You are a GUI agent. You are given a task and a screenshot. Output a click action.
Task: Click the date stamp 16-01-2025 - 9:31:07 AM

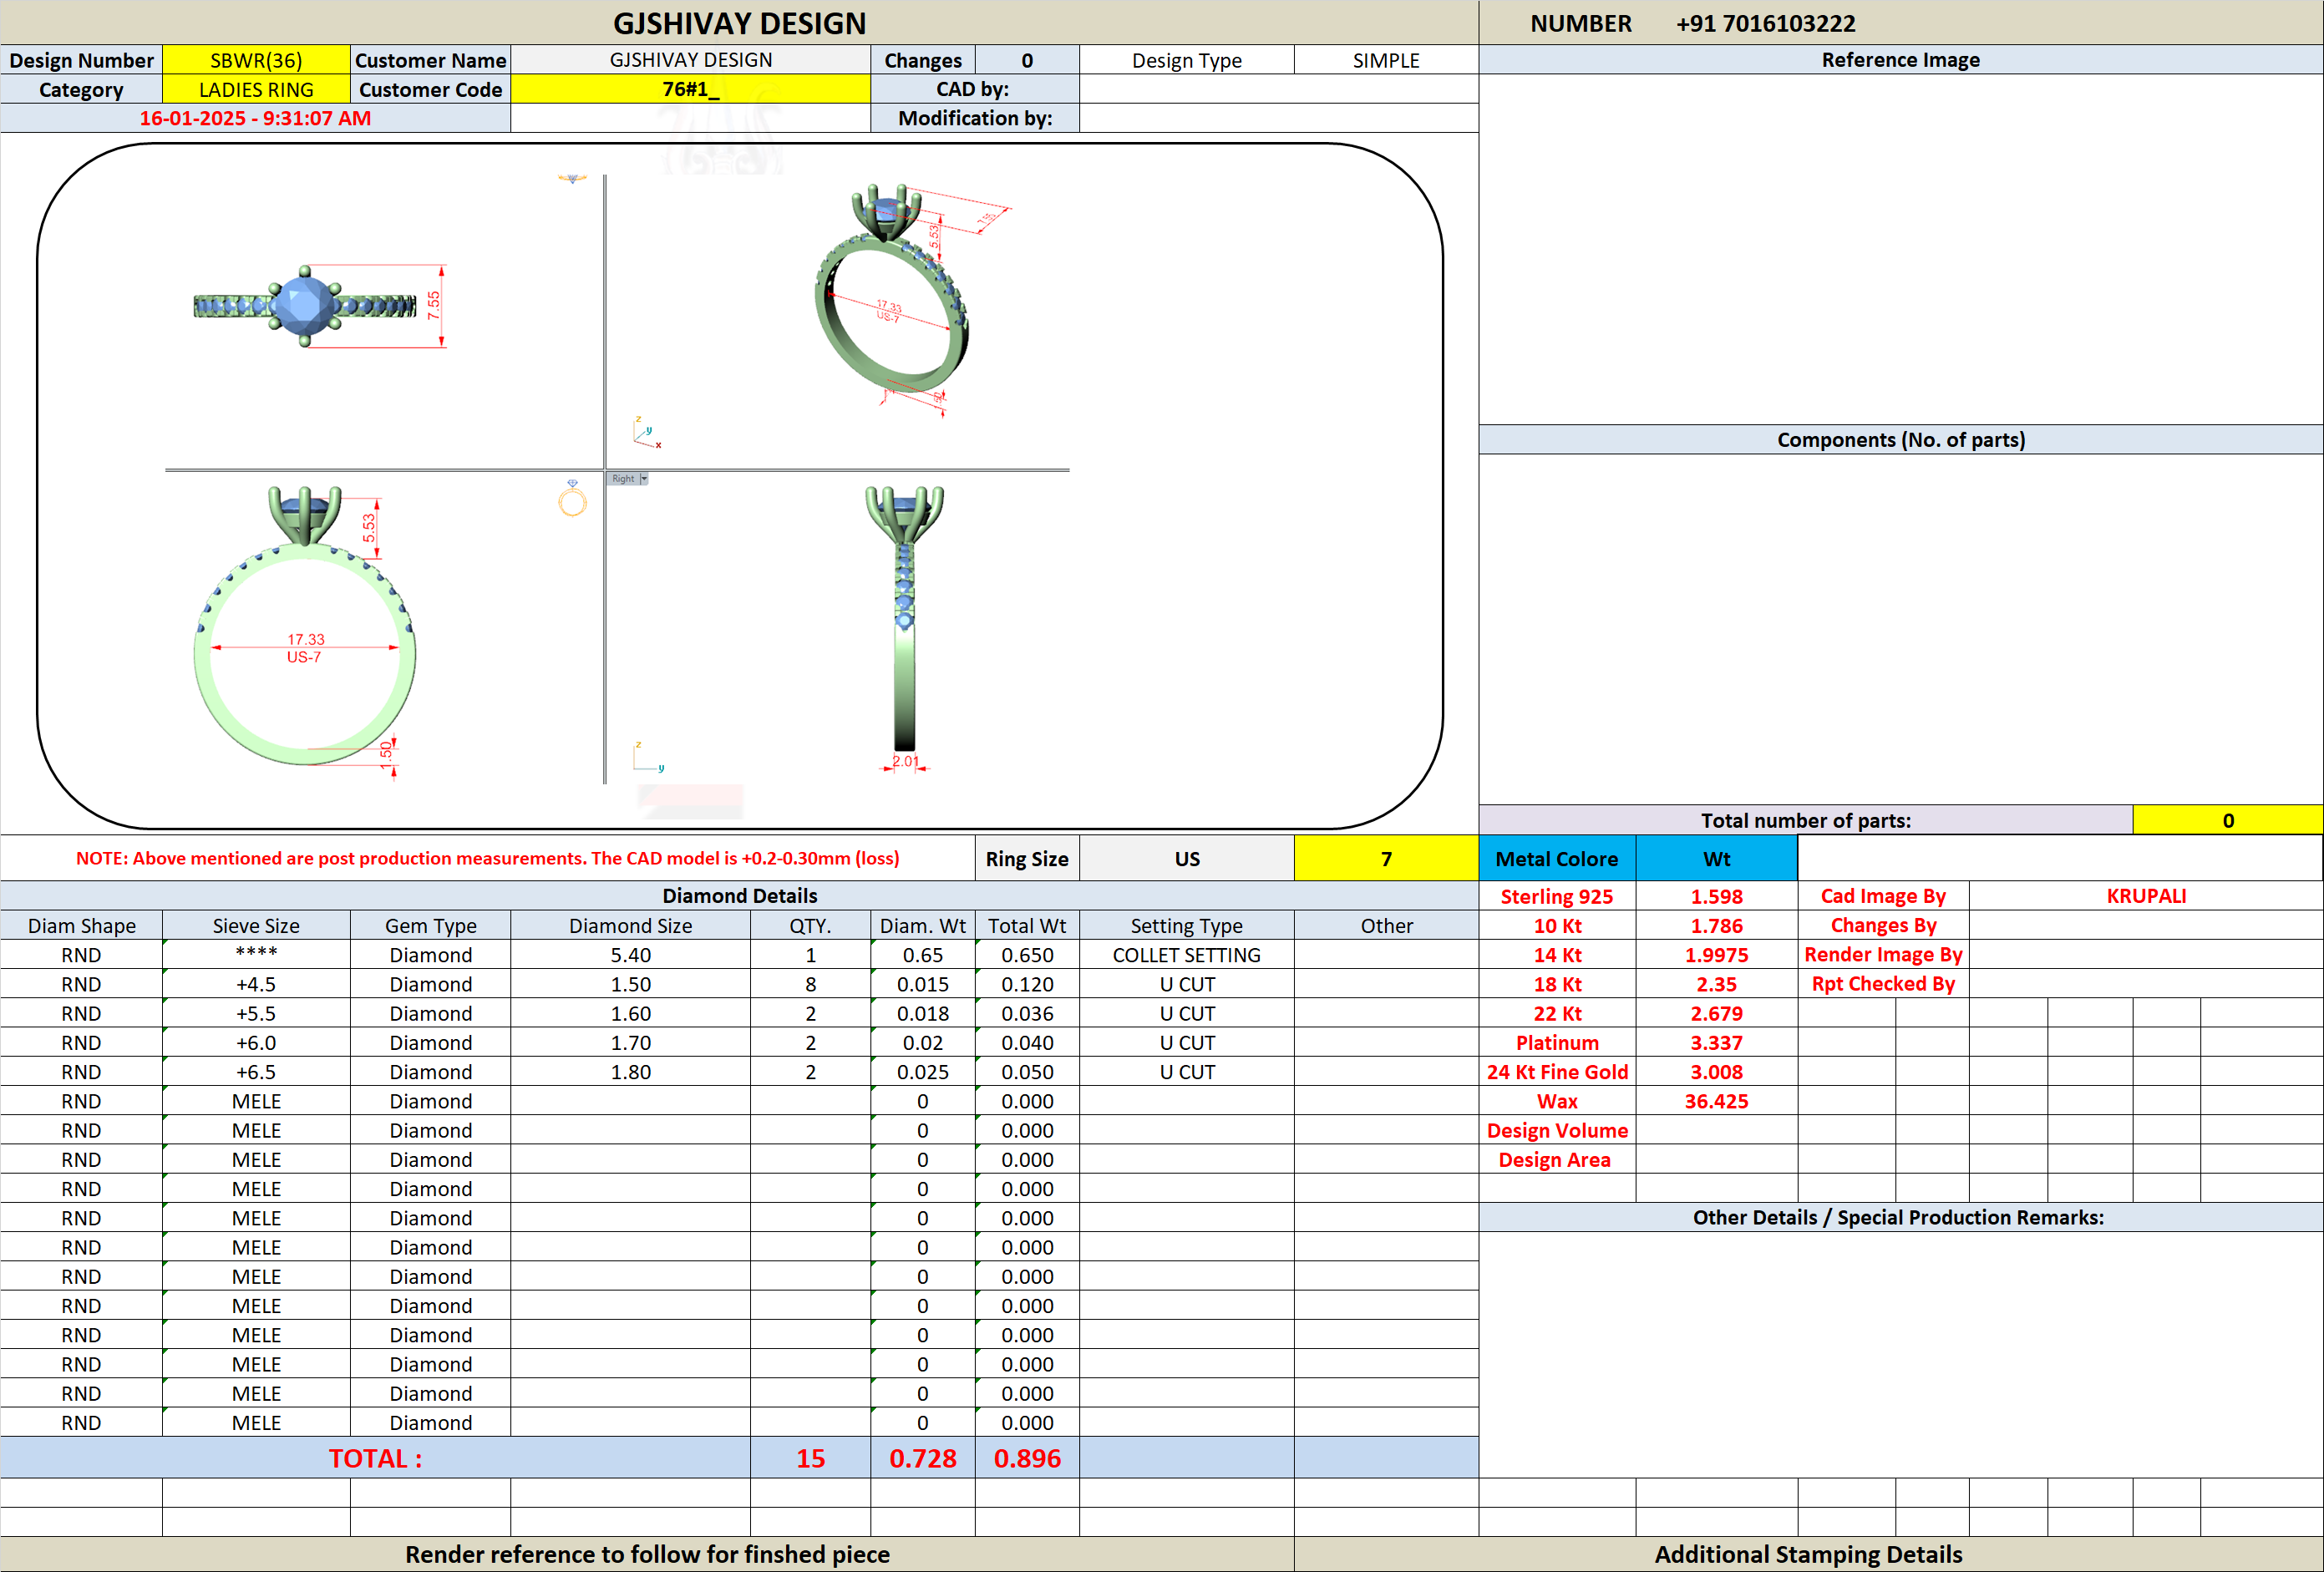tap(255, 118)
